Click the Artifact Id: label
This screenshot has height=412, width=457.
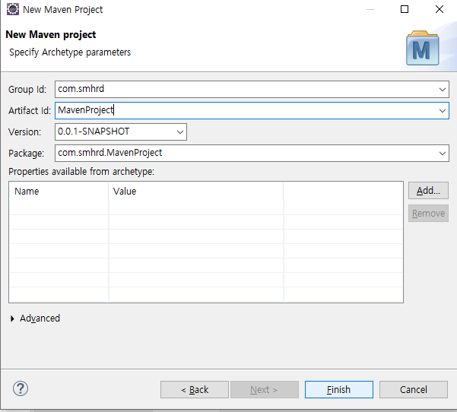30,111
